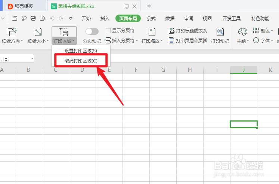Click the green S spreadsheet file icon
This screenshot has height=184, width=279.
click(x=53, y=6)
